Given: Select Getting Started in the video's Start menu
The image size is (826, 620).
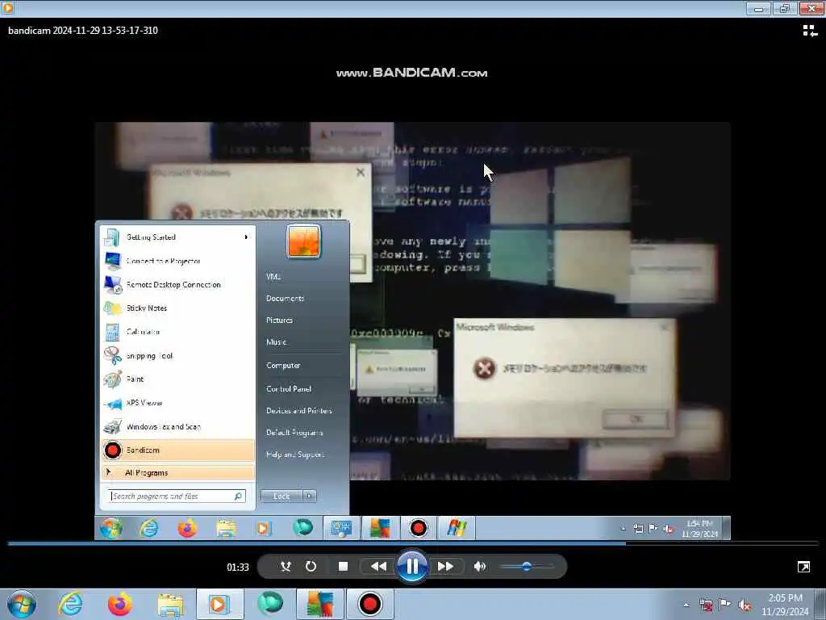Looking at the screenshot, I should click(177, 237).
